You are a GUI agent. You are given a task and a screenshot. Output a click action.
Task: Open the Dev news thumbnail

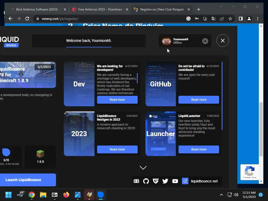79,84
